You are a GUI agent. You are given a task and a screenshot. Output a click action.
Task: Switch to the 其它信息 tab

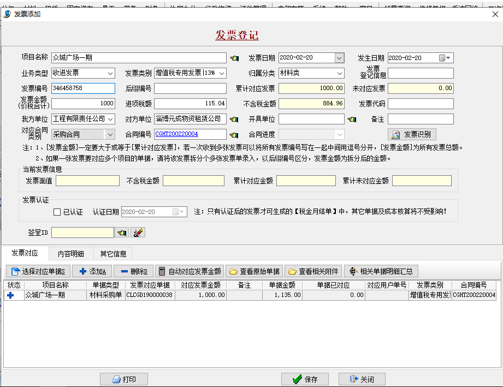coord(113,253)
